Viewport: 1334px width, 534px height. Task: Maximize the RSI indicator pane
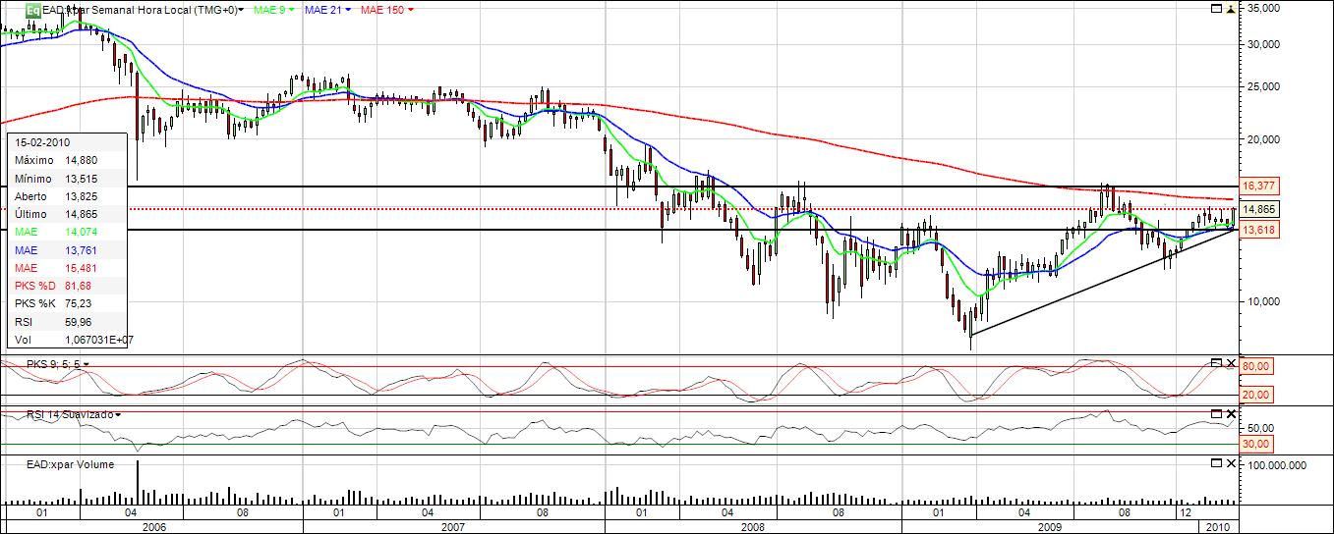1215,413
